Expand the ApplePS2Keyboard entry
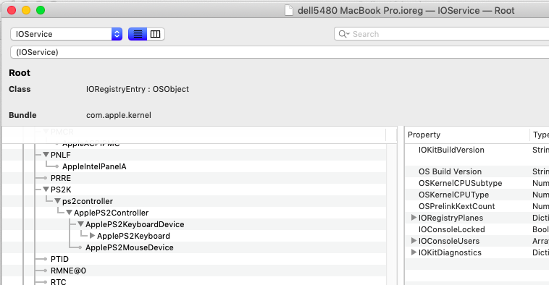 pyautogui.click(x=93, y=236)
